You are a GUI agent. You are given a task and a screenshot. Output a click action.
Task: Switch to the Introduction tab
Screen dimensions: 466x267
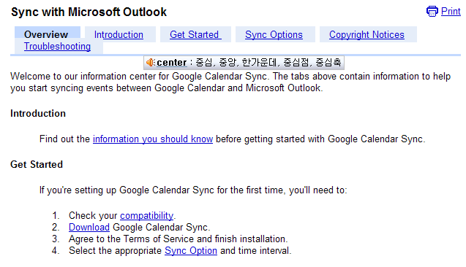pyautogui.click(x=119, y=35)
